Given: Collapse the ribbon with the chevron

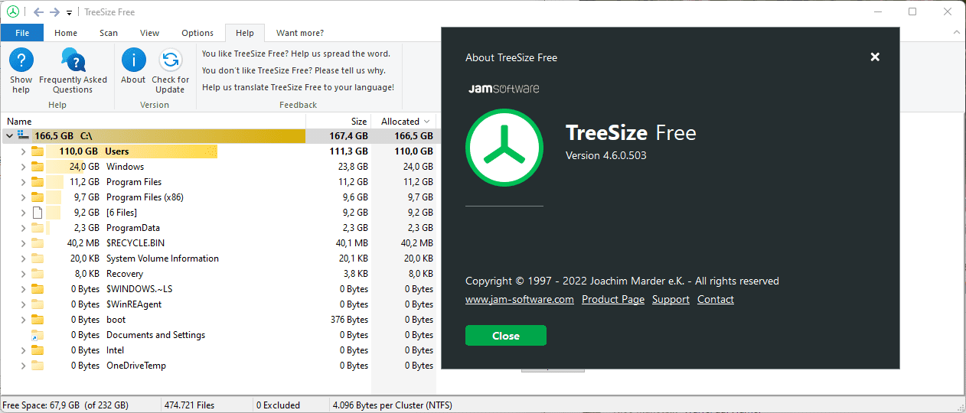Looking at the screenshot, I should [x=957, y=33].
